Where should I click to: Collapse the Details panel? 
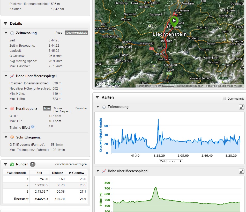pyautogui.click(x=5, y=24)
